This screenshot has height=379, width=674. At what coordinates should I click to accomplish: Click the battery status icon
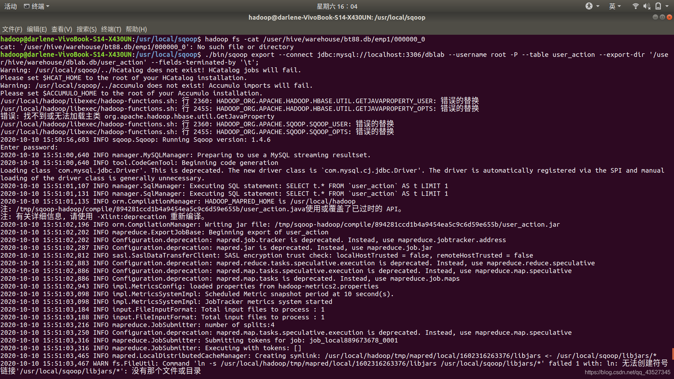(658, 6)
